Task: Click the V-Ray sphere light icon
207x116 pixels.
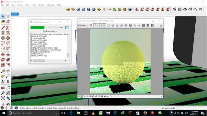Action: [104, 9]
